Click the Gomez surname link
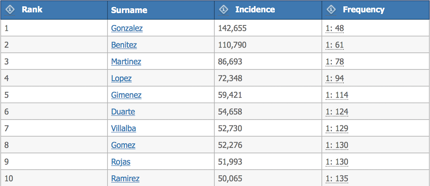Viewport: 430px width, 186px height. coord(123,145)
